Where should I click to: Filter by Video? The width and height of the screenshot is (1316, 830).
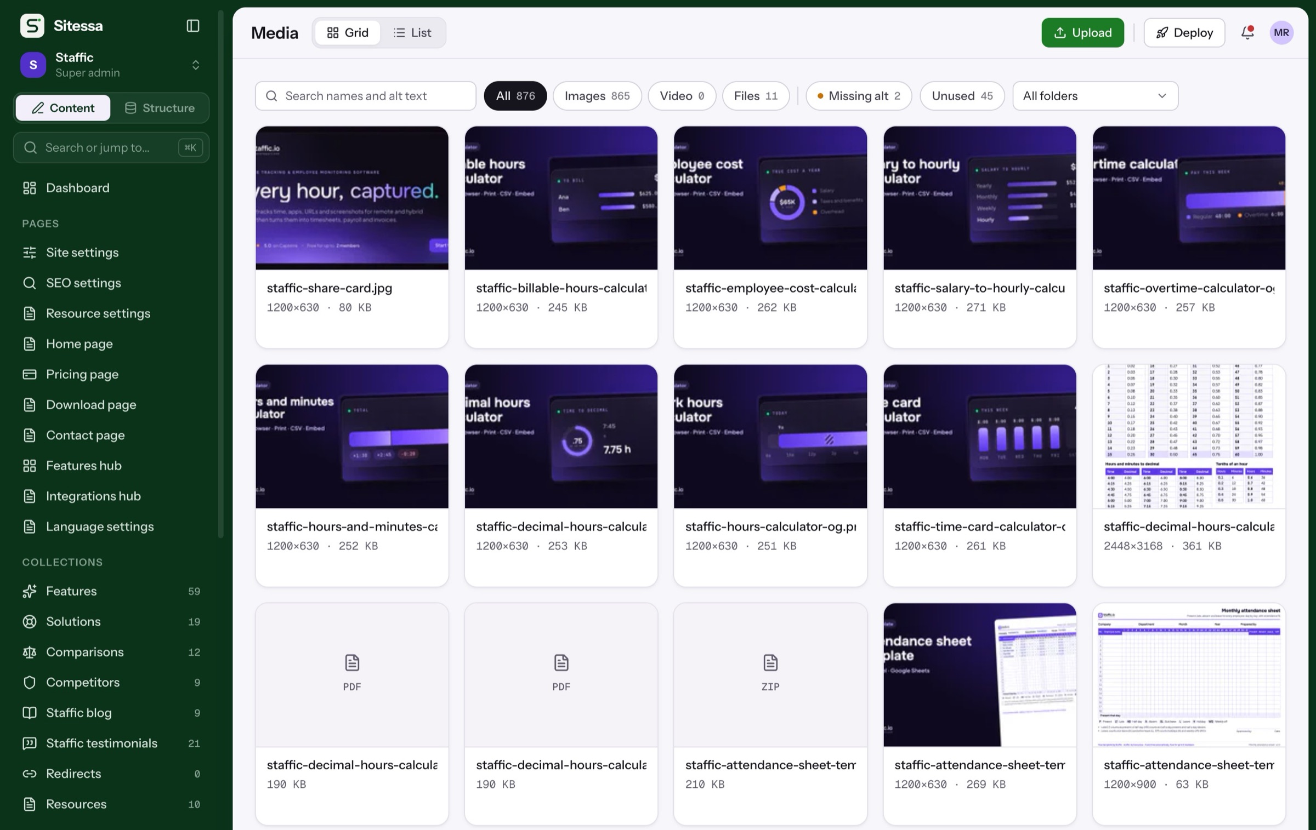coord(682,96)
